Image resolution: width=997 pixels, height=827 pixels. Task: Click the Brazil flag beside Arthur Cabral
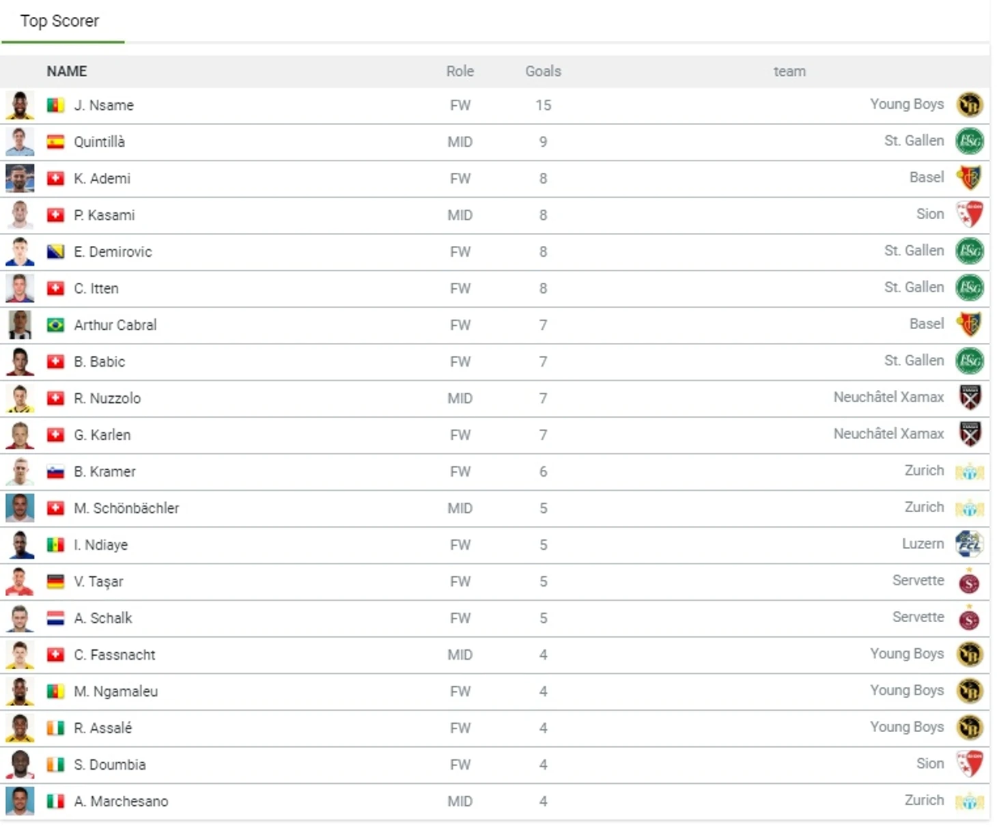click(x=55, y=325)
